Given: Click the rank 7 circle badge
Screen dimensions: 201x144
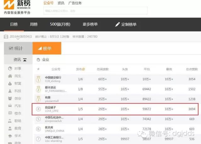Looking at the screenshot, I should coord(38,139).
